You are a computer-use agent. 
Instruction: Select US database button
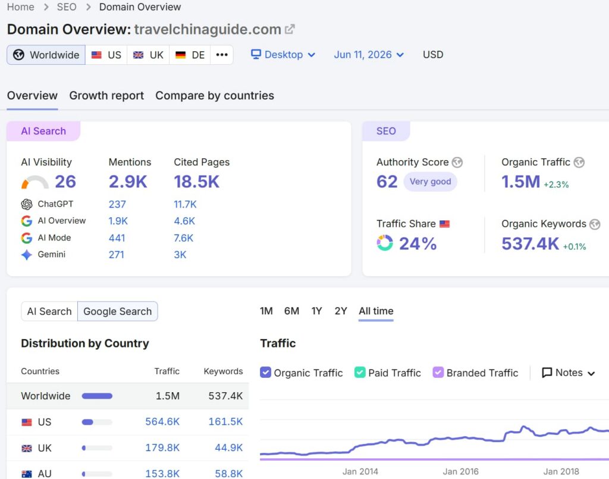[106, 55]
